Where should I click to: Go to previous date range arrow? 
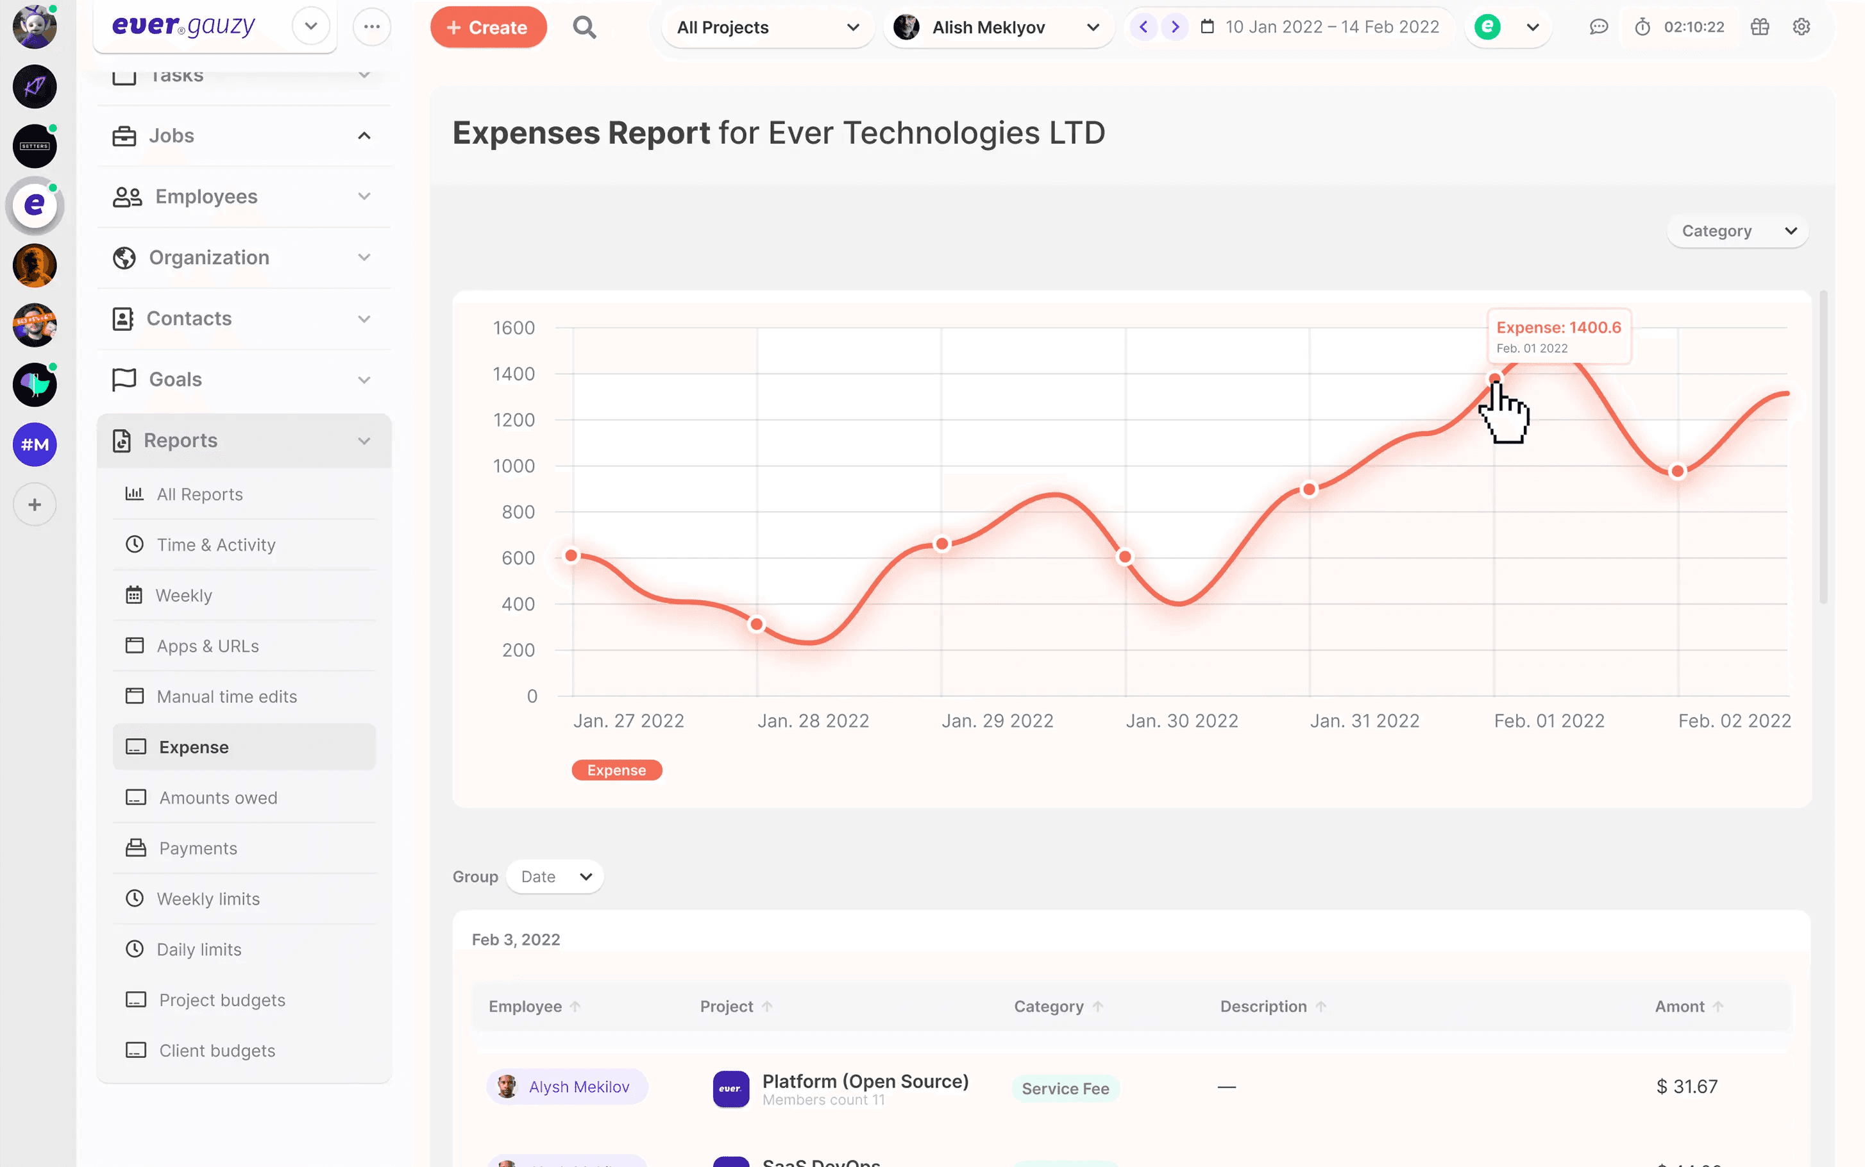tap(1143, 27)
